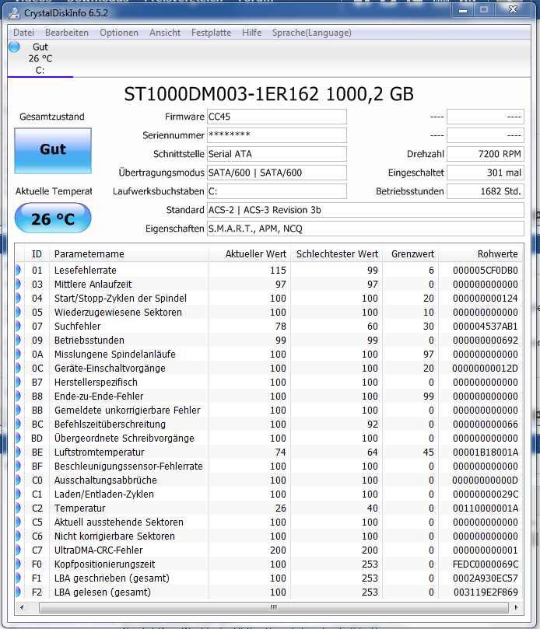Viewport: 540px width, 629px height.
Task: Click the horizontal scrollbar left arrow
Action: pyautogui.click(x=22, y=607)
